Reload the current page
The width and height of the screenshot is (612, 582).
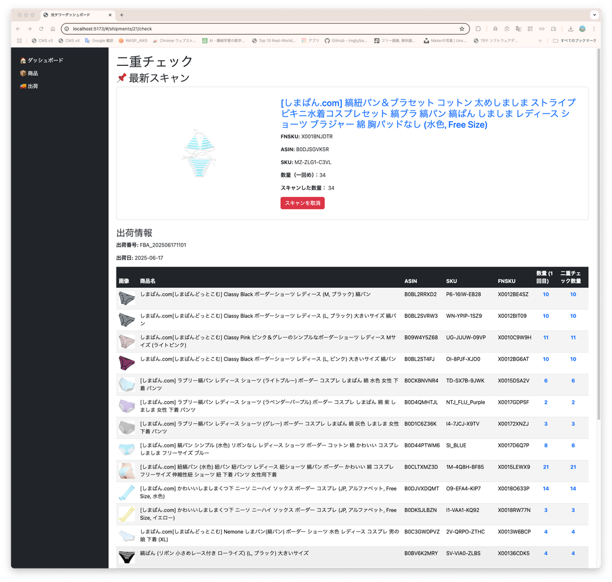click(41, 29)
